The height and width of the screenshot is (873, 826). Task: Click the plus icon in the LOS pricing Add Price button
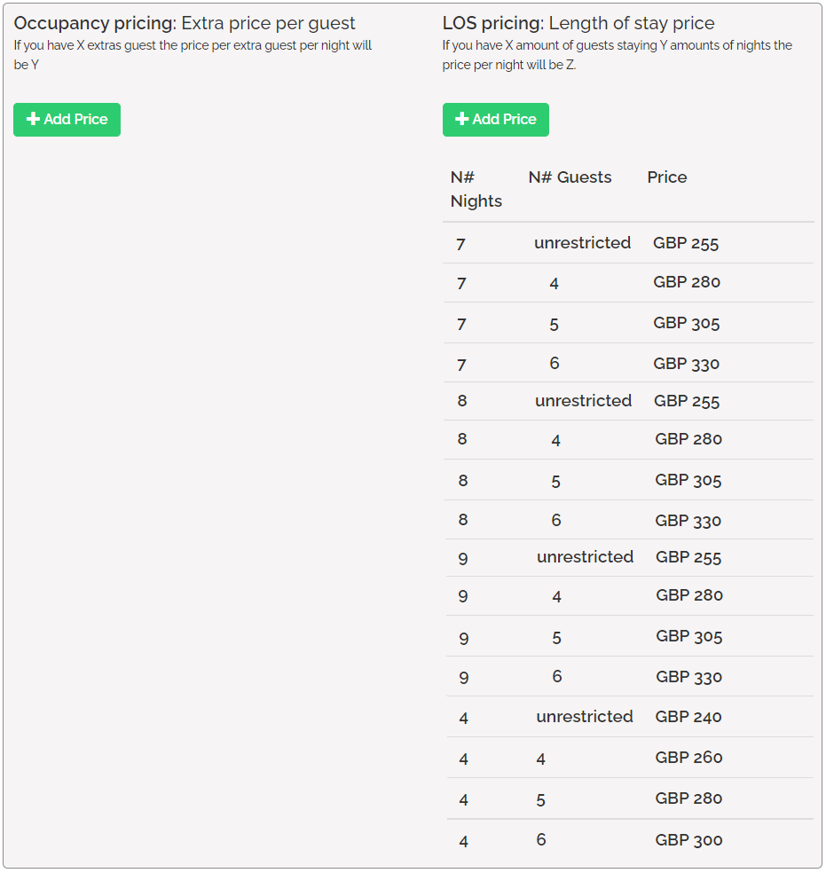click(x=461, y=120)
